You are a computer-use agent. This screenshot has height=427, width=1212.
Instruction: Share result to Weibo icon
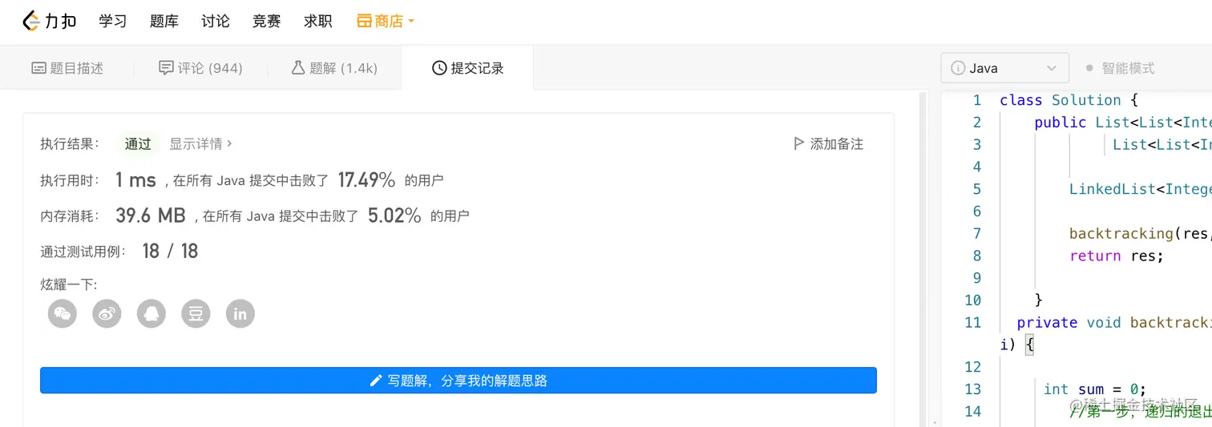pyautogui.click(x=107, y=313)
